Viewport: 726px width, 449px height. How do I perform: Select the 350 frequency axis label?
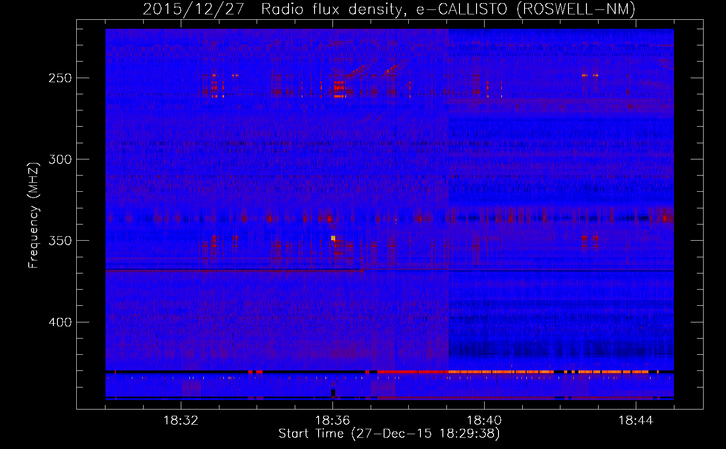pyautogui.click(x=60, y=241)
